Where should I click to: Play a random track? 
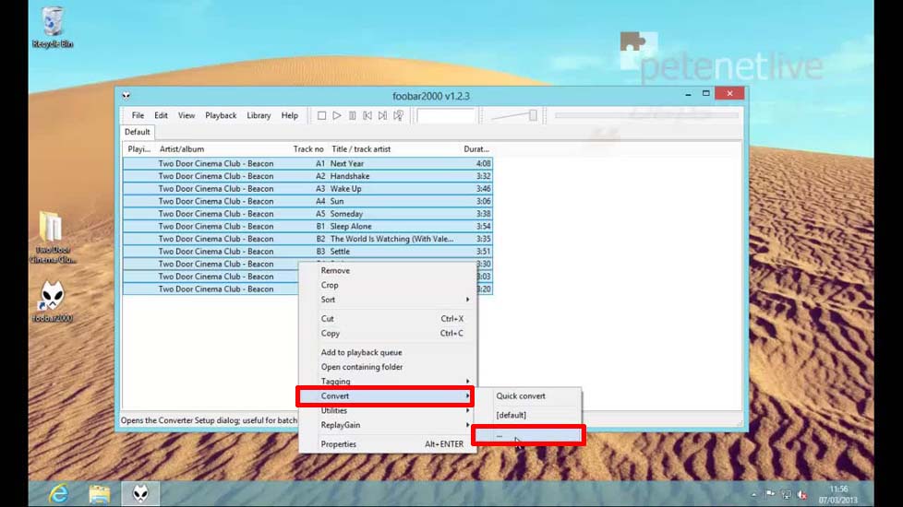click(398, 115)
